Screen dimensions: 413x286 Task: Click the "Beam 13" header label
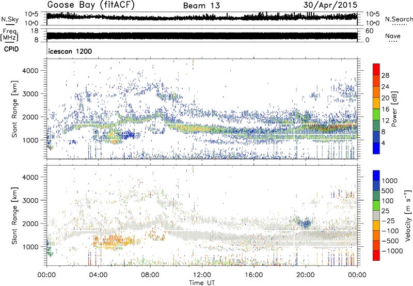(x=201, y=6)
